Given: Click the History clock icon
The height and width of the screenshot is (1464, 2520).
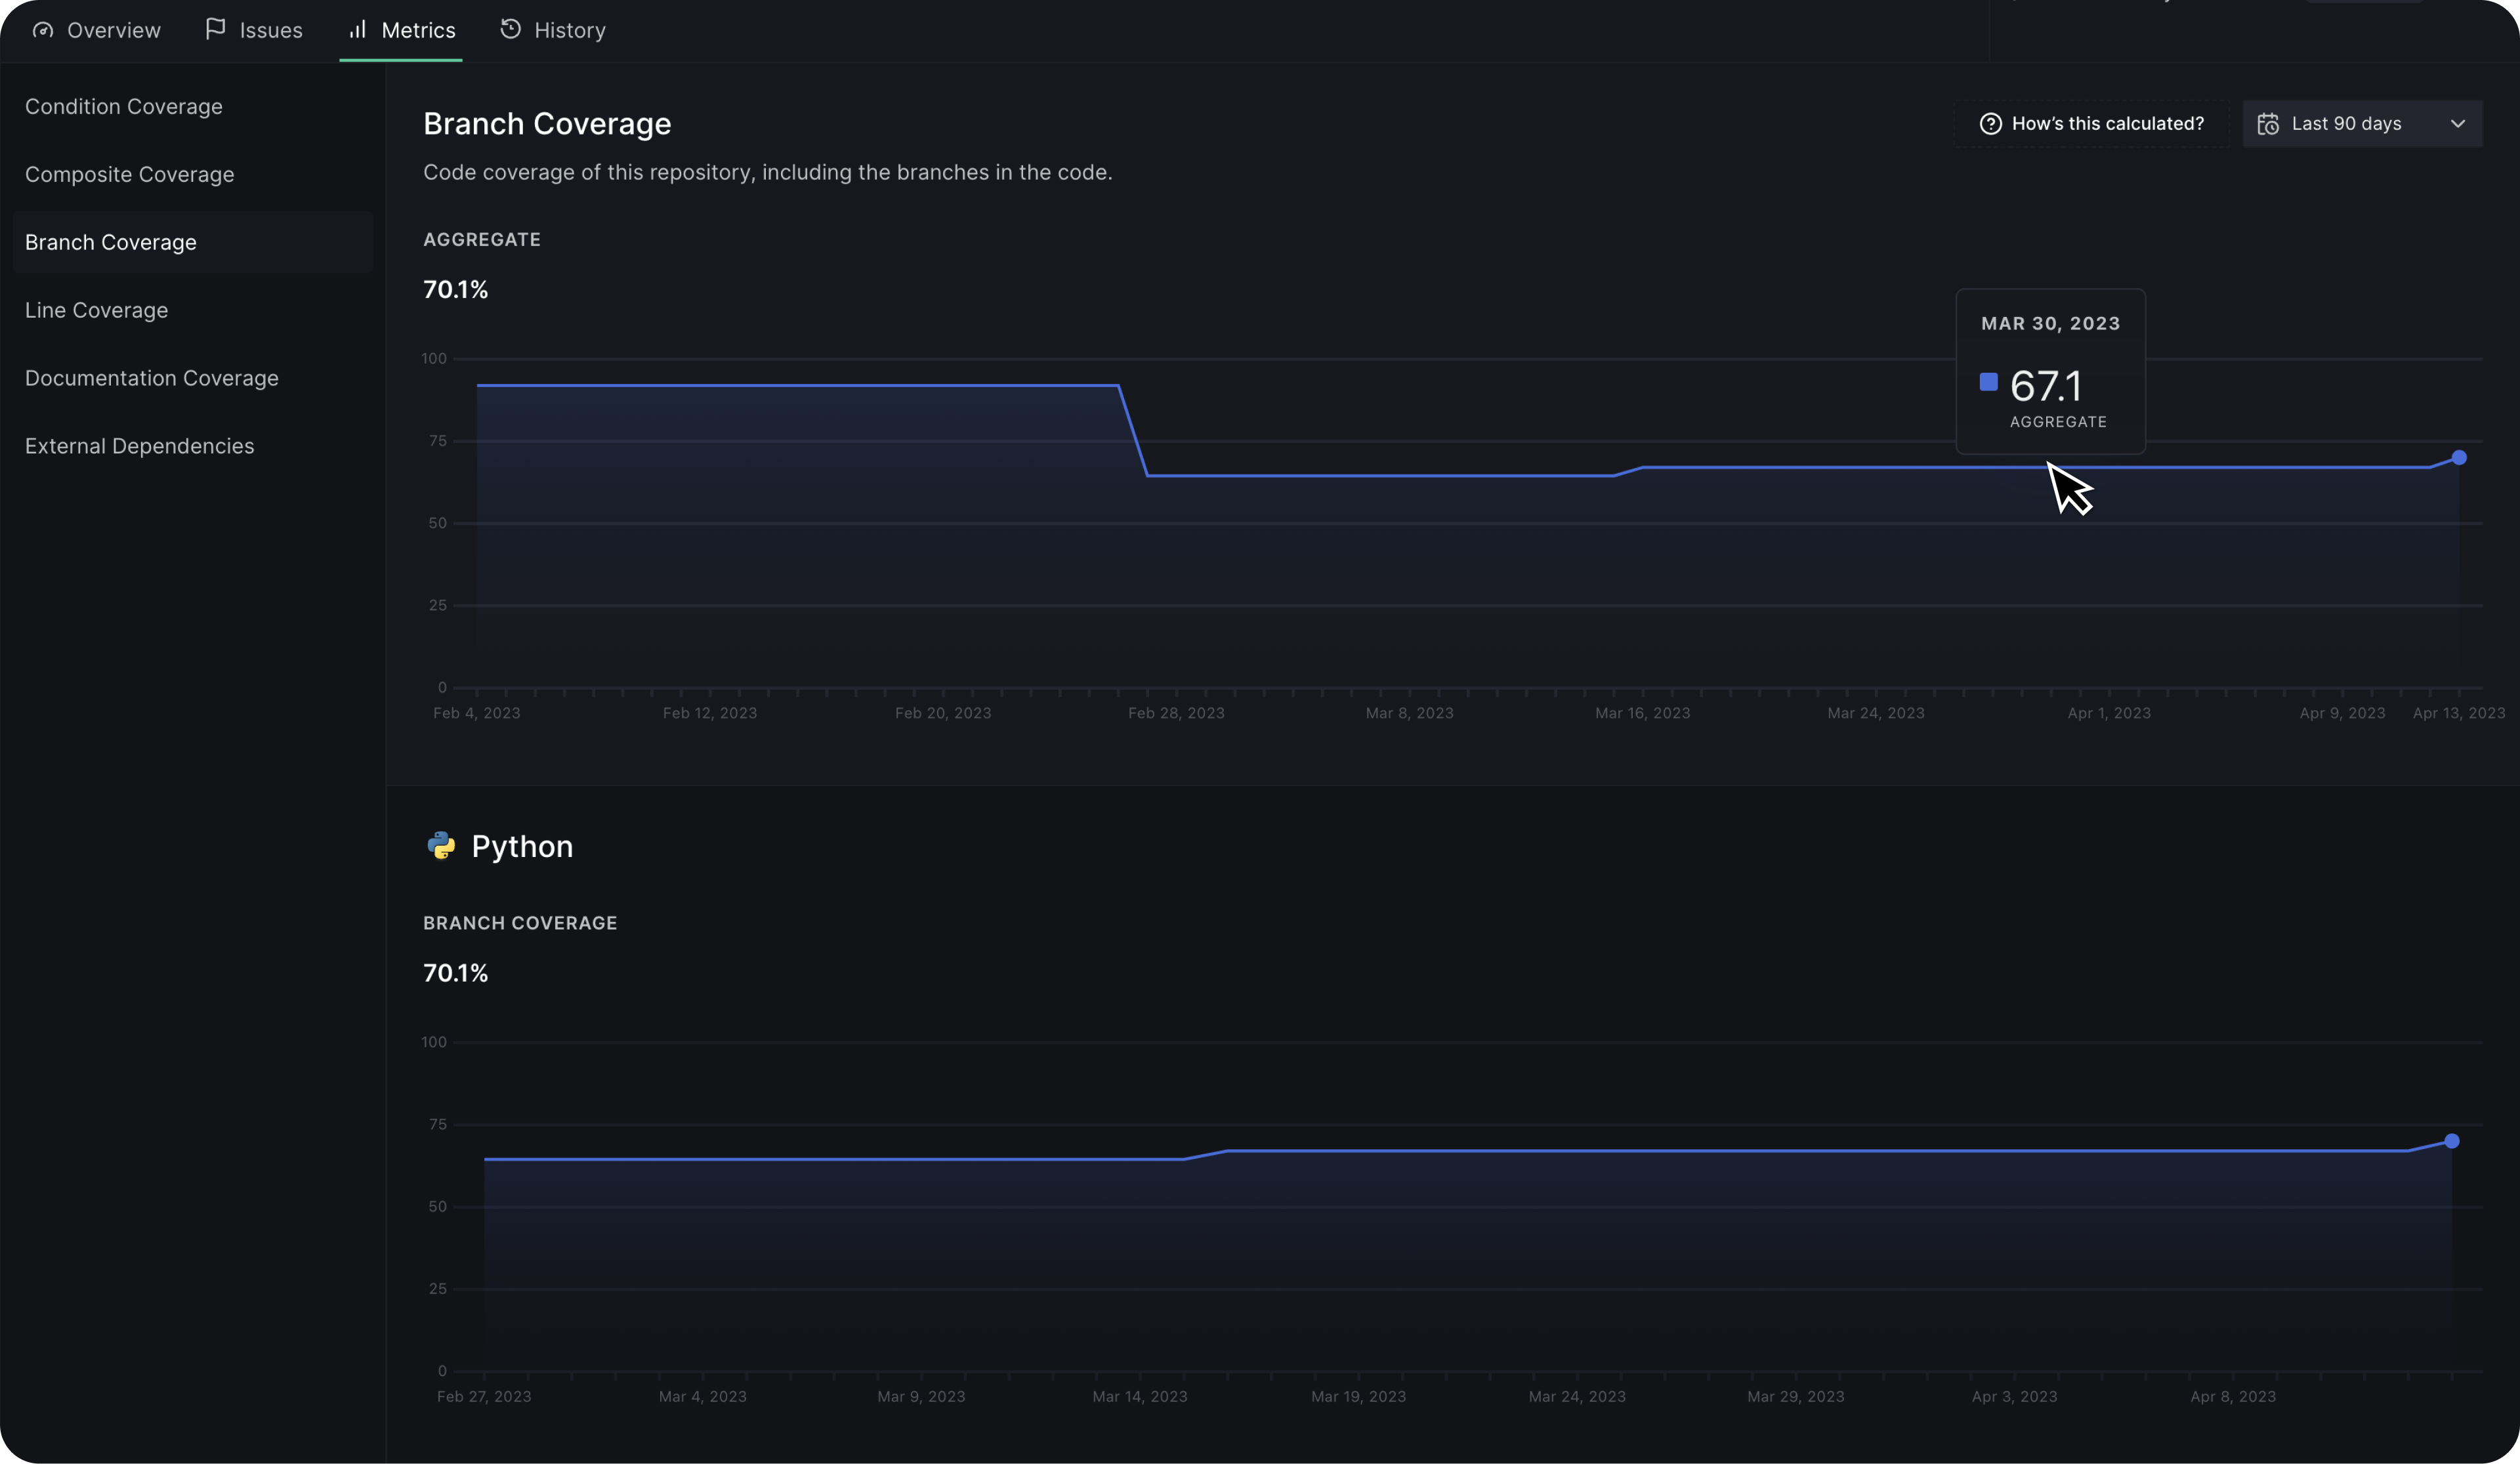Looking at the screenshot, I should pos(510,29).
